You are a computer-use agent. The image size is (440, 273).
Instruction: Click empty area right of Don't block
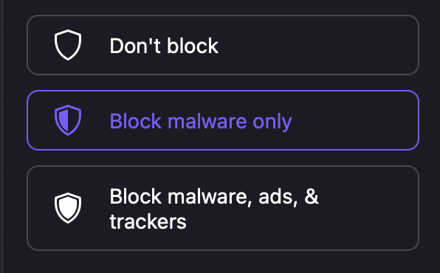pyautogui.click(x=317, y=45)
